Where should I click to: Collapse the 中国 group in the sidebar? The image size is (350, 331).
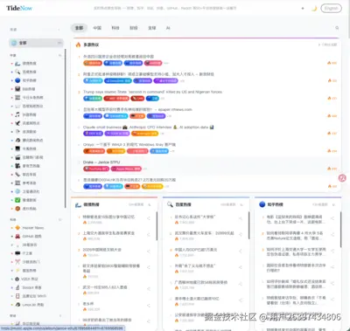[59, 55]
